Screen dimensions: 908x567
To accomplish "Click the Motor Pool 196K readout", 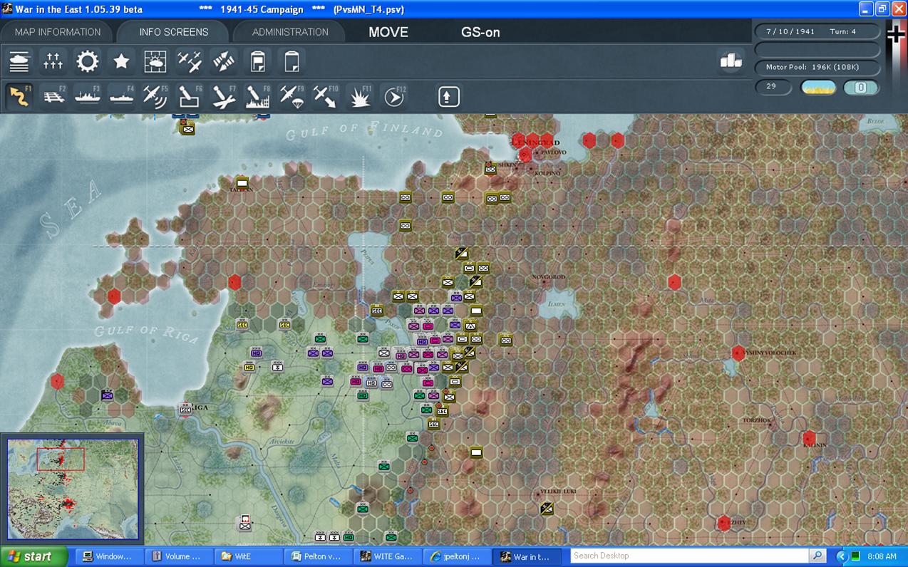I will coord(817,67).
